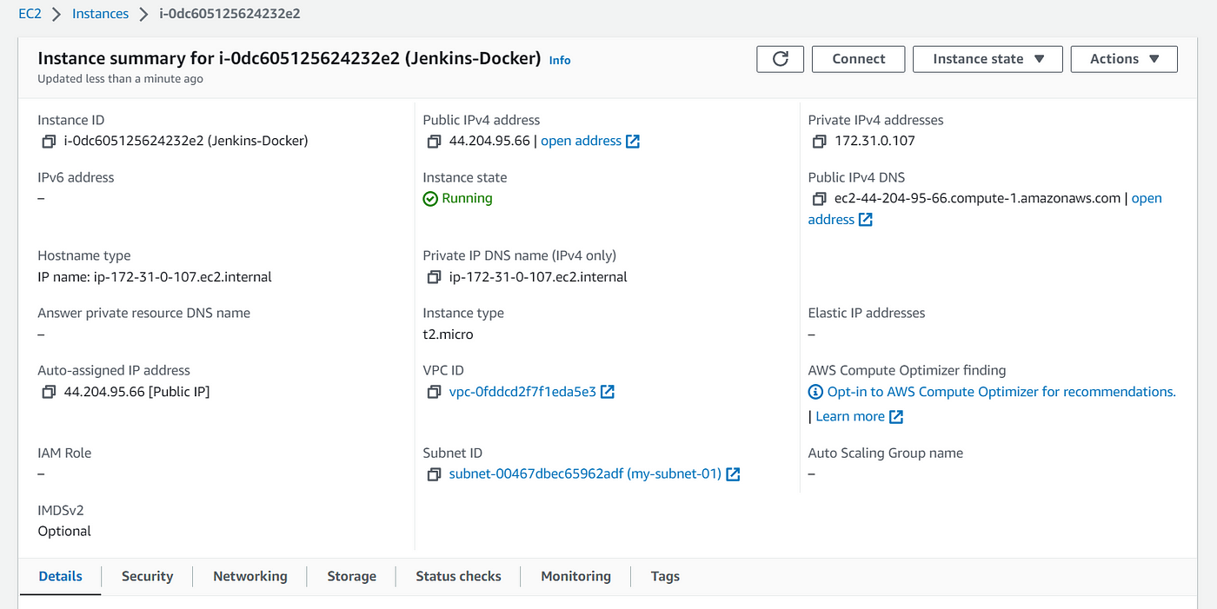Switch to the Networking tab

tap(250, 576)
